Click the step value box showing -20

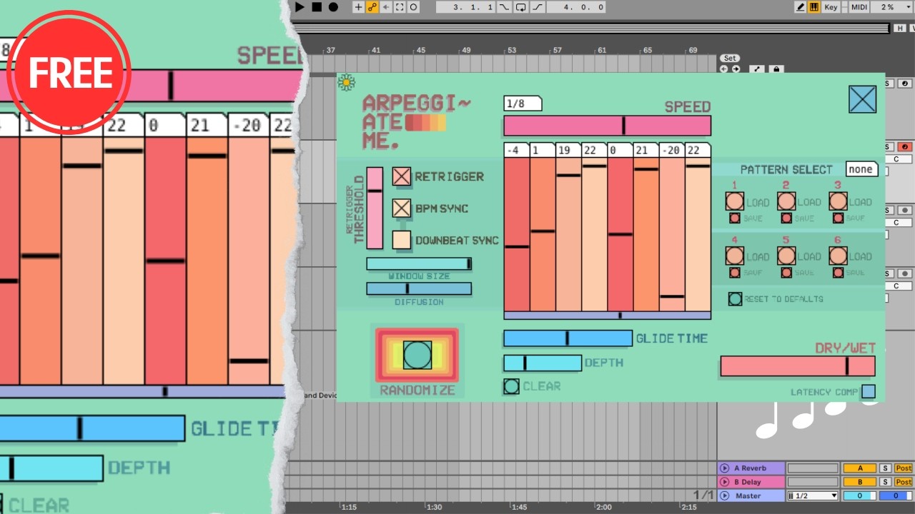tap(672, 150)
